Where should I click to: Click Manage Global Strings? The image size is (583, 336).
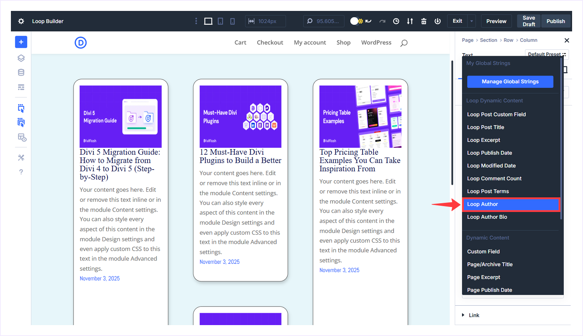(x=509, y=81)
